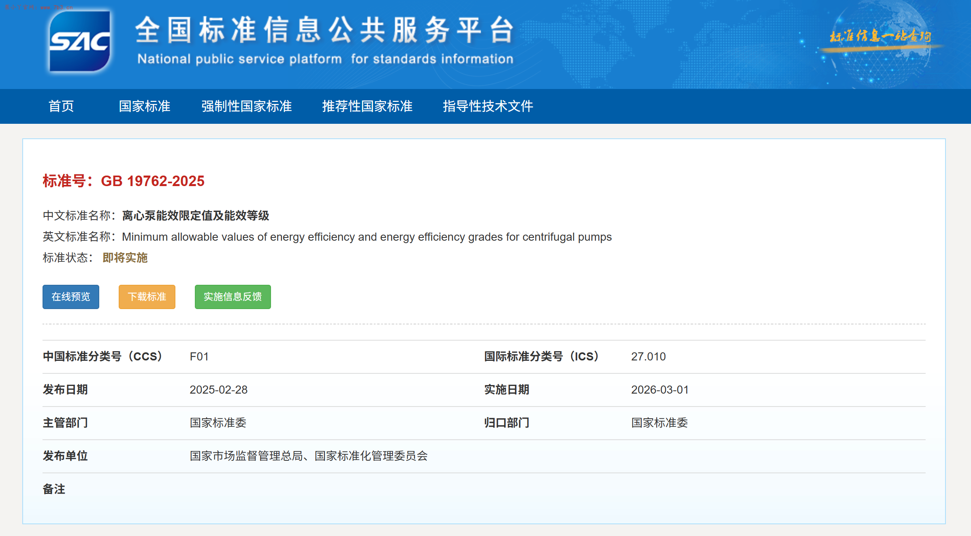Click 归口部门 value 国家标准委
Screen dimensions: 971x536
[x=659, y=423]
